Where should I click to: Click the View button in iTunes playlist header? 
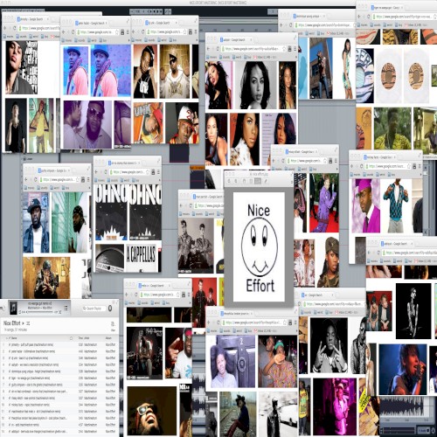point(113,326)
